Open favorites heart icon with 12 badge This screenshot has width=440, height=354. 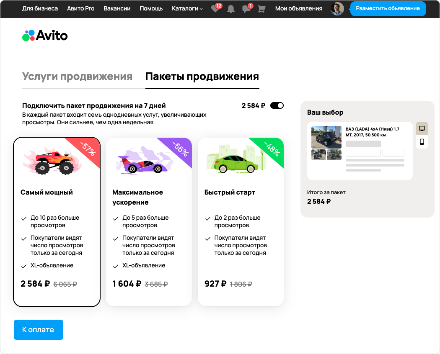coord(215,9)
